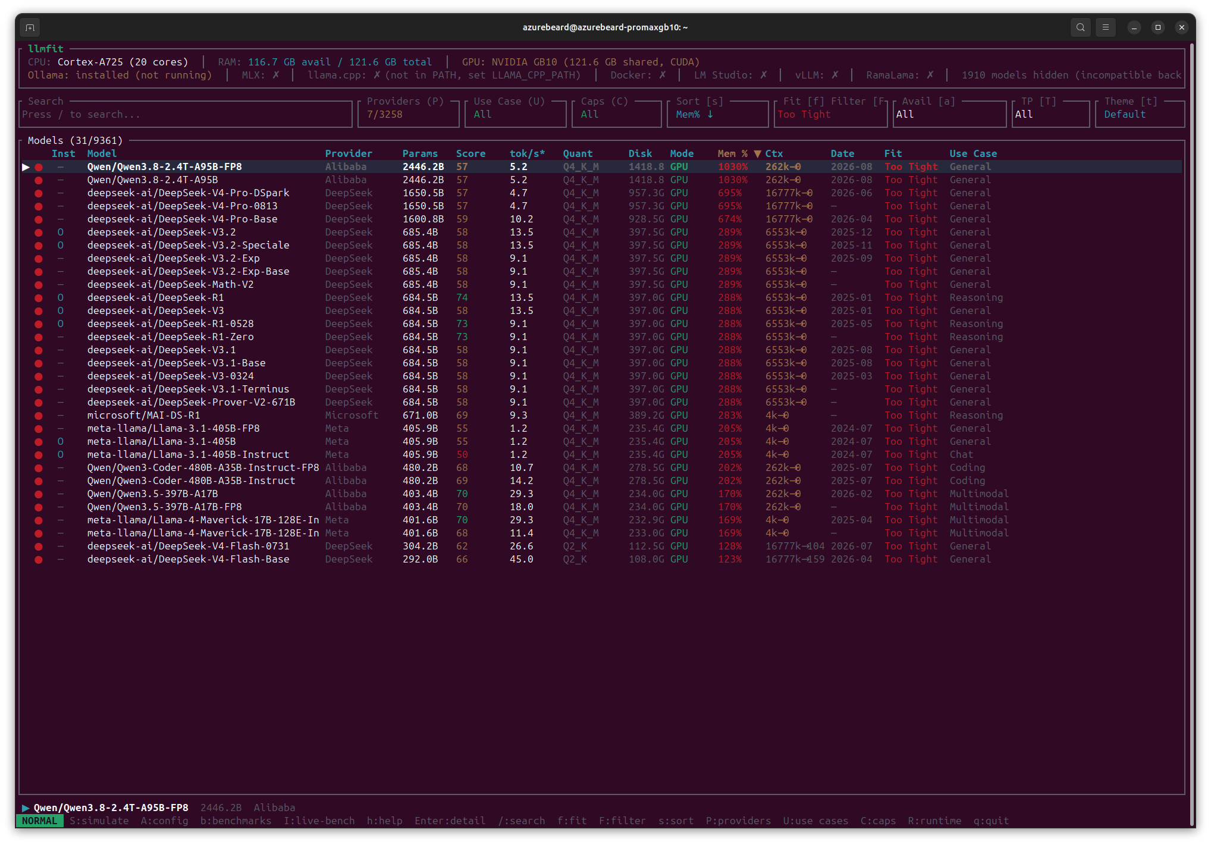Click the Score column header
Screen dimensions: 1211x845
[x=470, y=154]
